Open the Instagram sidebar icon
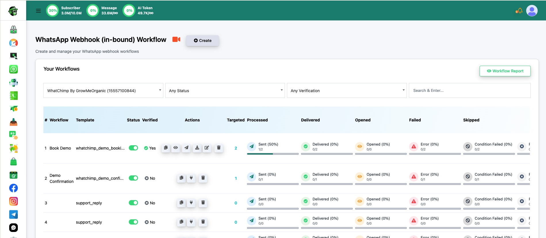The width and height of the screenshot is (546, 238). click(x=14, y=201)
